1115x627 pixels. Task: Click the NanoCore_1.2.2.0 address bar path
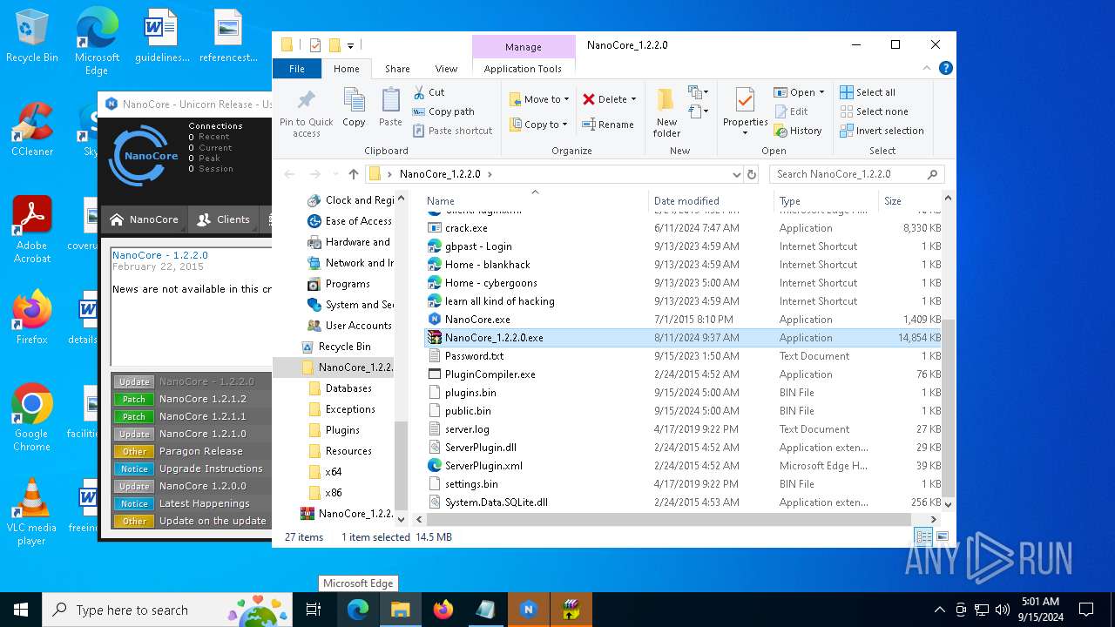tap(440, 174)
